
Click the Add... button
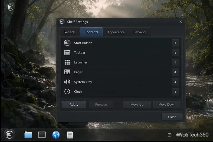pyautogui.click(x=74, y=105)
